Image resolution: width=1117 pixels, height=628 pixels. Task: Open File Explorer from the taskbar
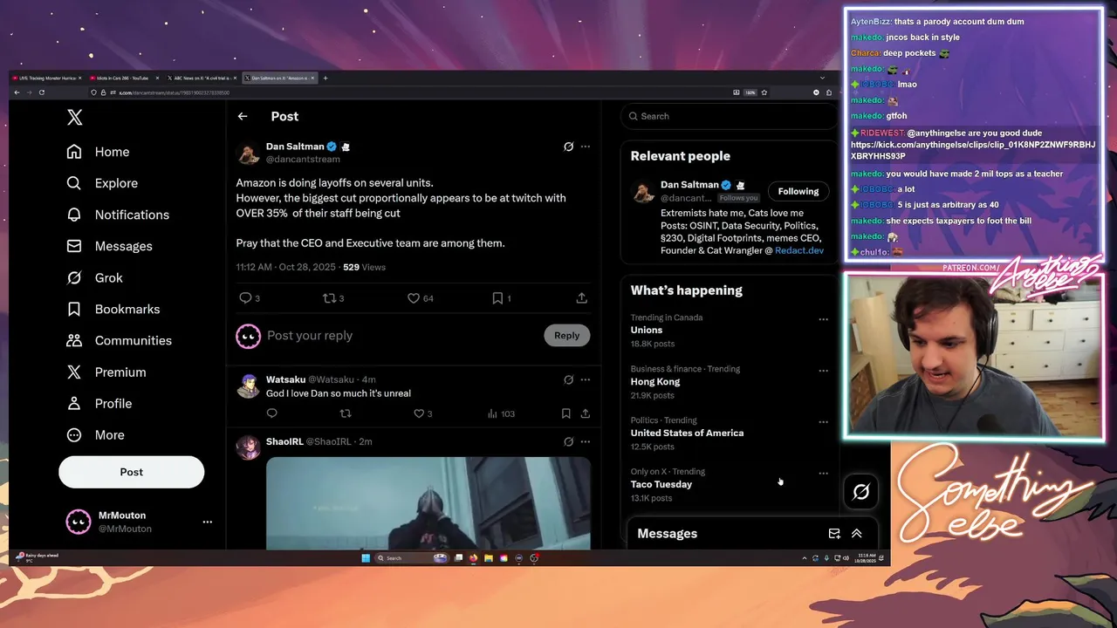coord(489,558)
